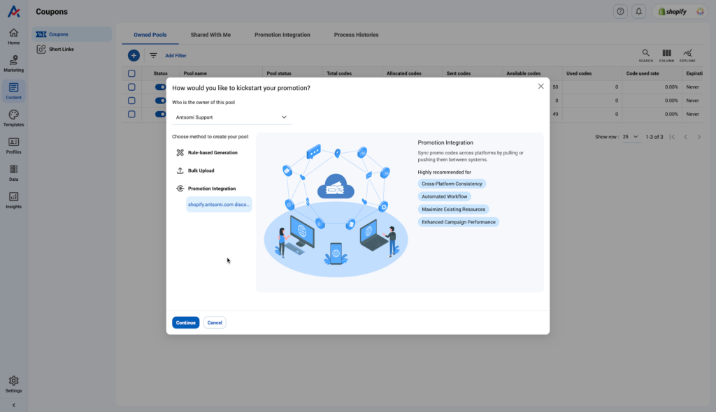
Task: Click the Explore icon in toolbar
Action: click(687, 55)
